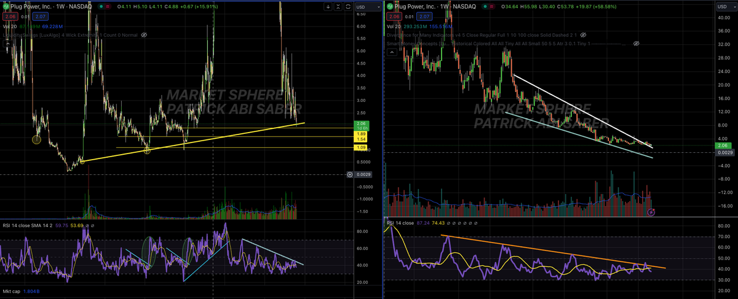Collapse the indicator legend in left chart
The image size is (738, 299).
coord(7,44)
